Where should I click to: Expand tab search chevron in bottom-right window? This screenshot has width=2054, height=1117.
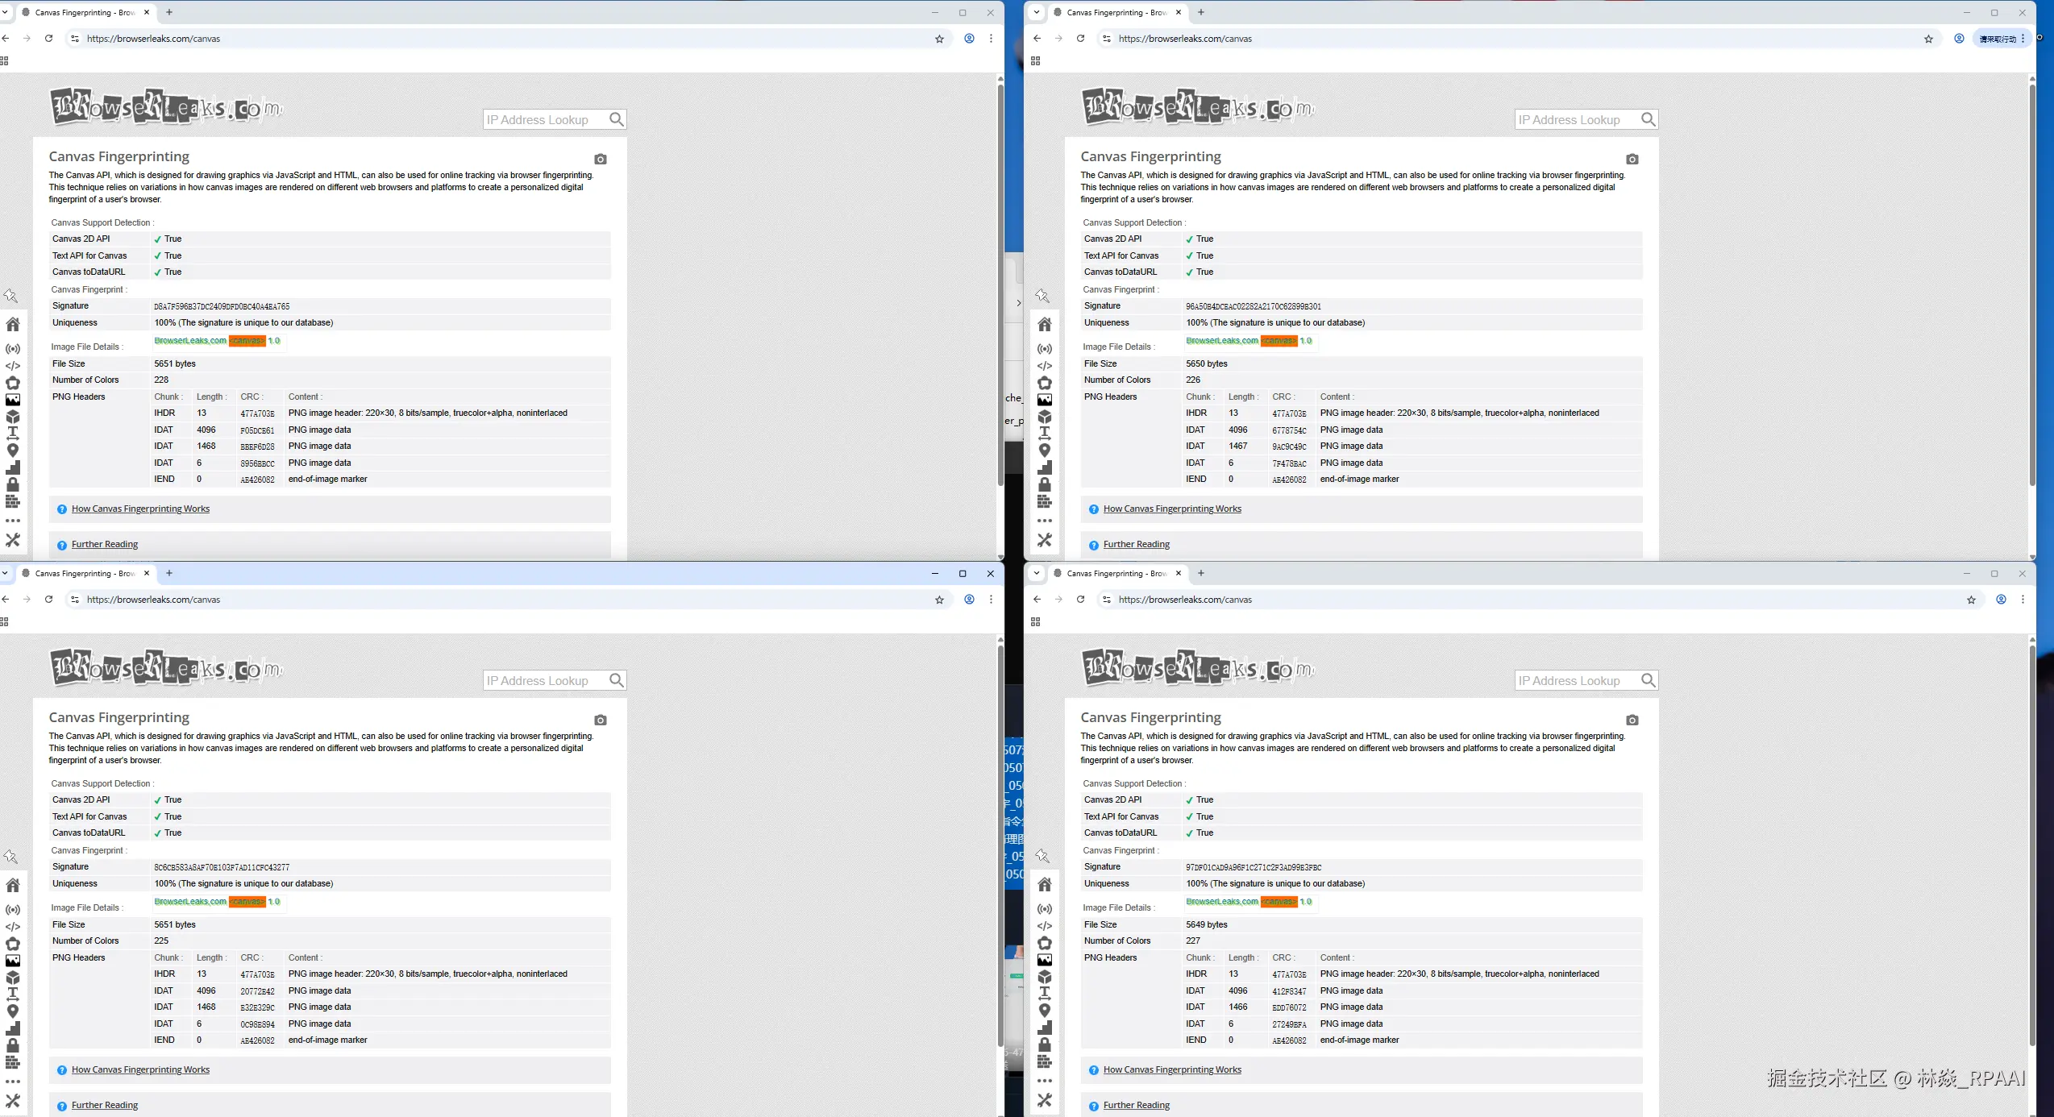(x=1037, y=573)
